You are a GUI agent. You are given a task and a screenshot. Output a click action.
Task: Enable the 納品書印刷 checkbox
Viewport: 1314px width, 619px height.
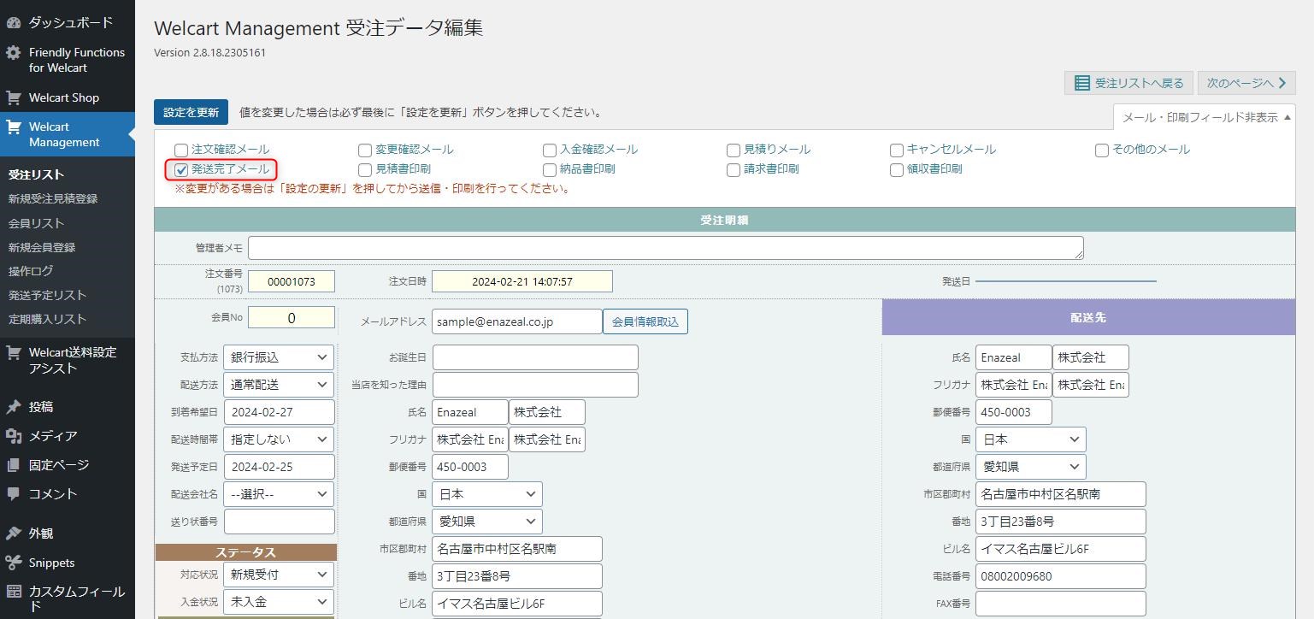coord(550,170)
